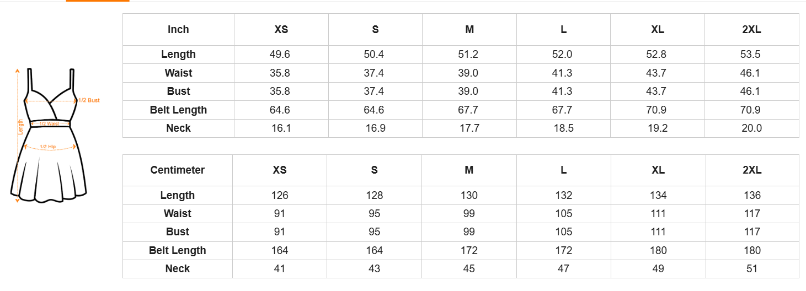Select the XS column header in Inch table
806x291 pixels.
pos(281,30)
